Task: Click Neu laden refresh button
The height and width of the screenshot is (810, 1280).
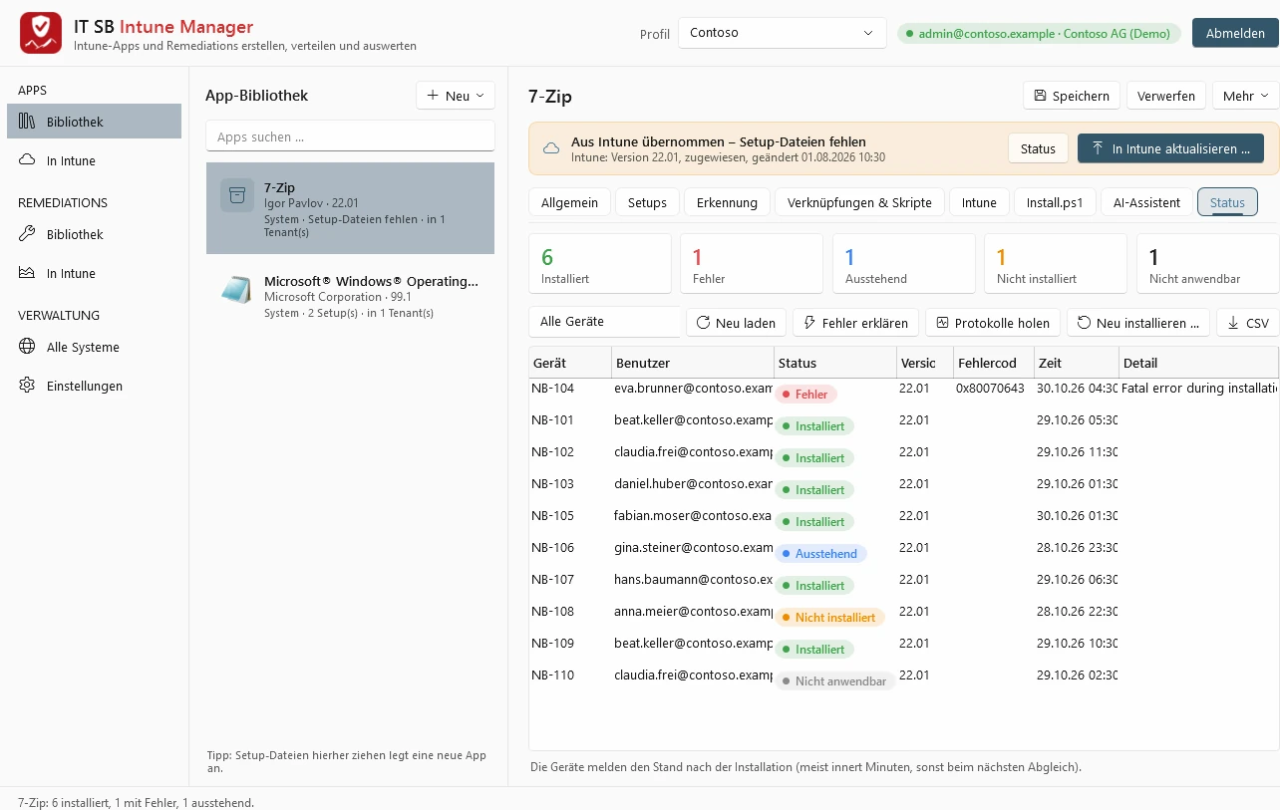Action: (x=736, y=323)
